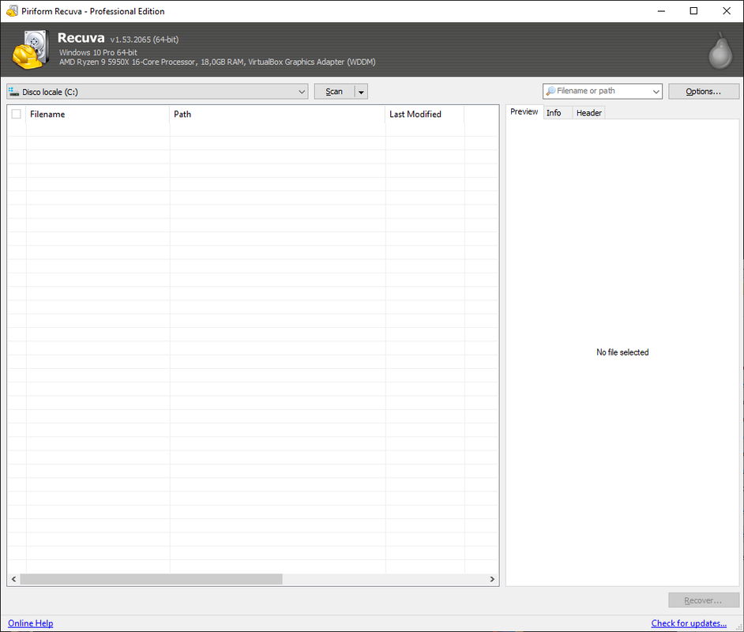Viewport: 744px width, 632px height.
Task: Click the Piriform pear logo
Action: tap(720, 51)
